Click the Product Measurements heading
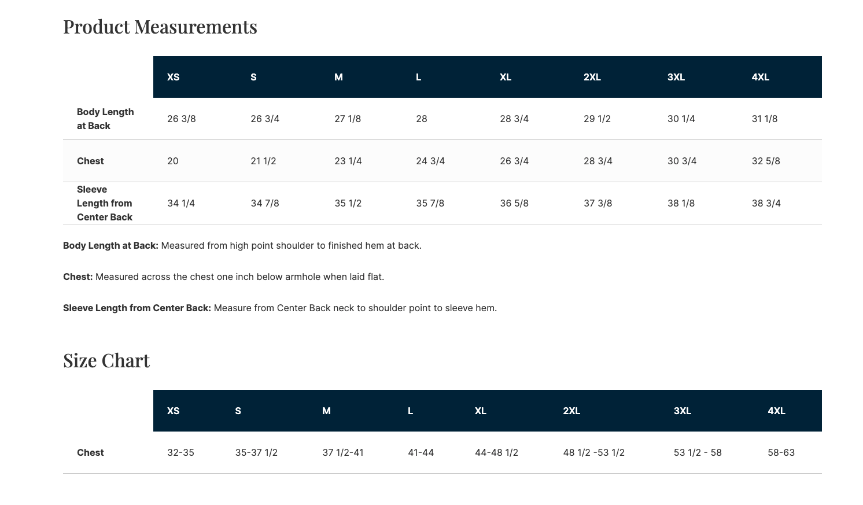This screenshot has height=505, width=863. click(x=160, y=27)
